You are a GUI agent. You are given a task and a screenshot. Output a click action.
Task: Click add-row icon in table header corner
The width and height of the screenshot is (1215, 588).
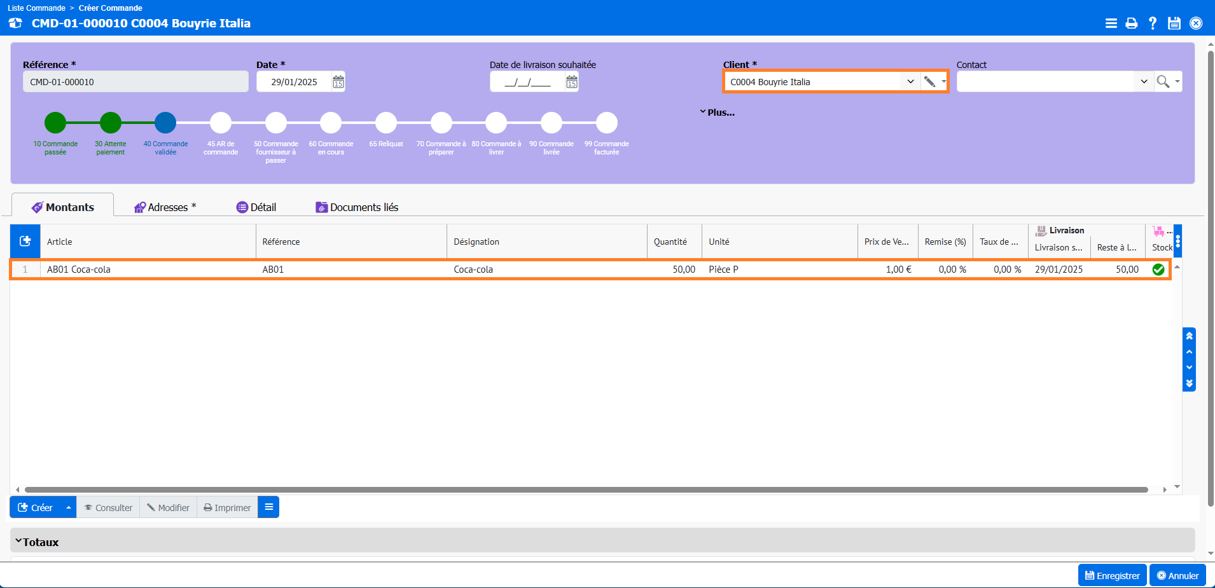(x=25, y=242)
